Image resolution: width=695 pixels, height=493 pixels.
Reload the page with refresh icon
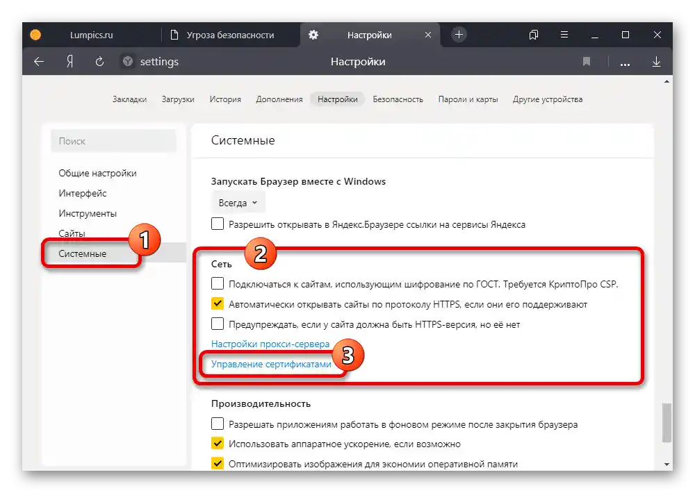99,62
